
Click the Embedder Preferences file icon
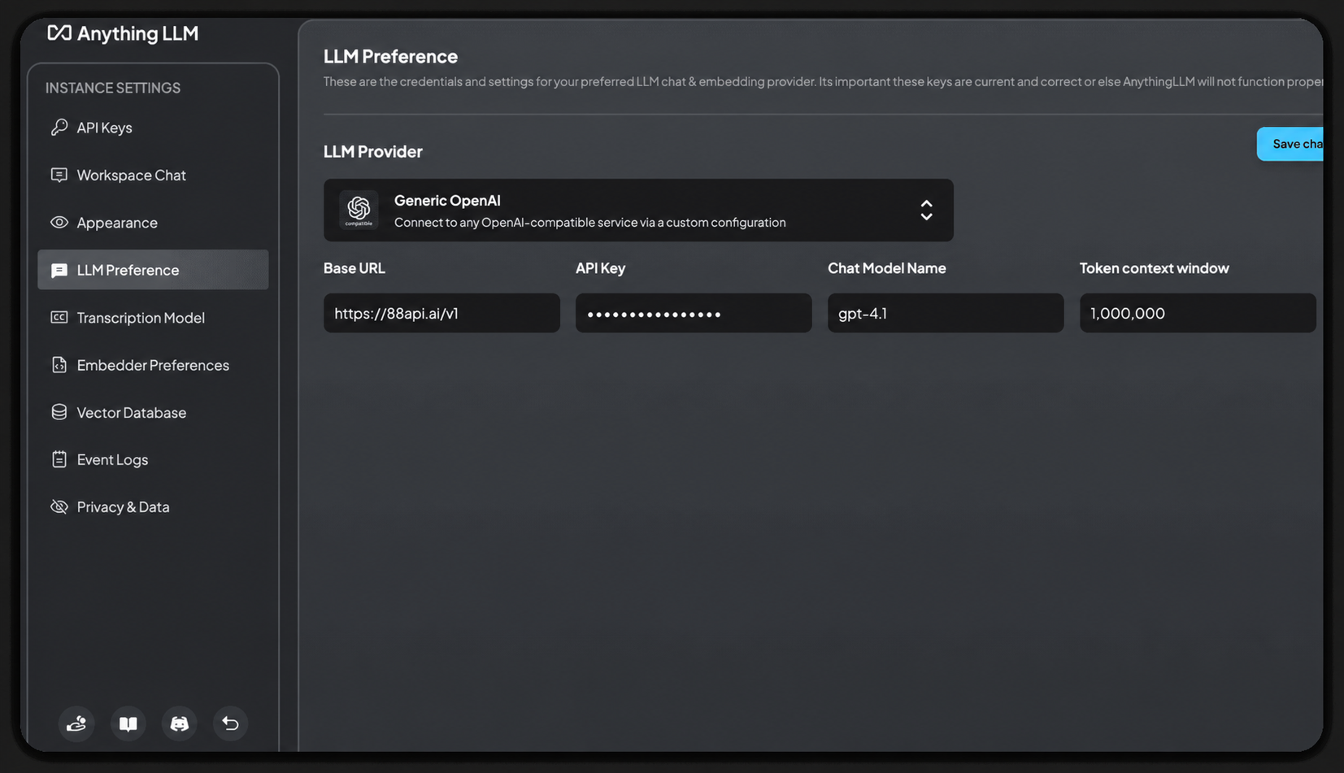[x=59, y=365]
